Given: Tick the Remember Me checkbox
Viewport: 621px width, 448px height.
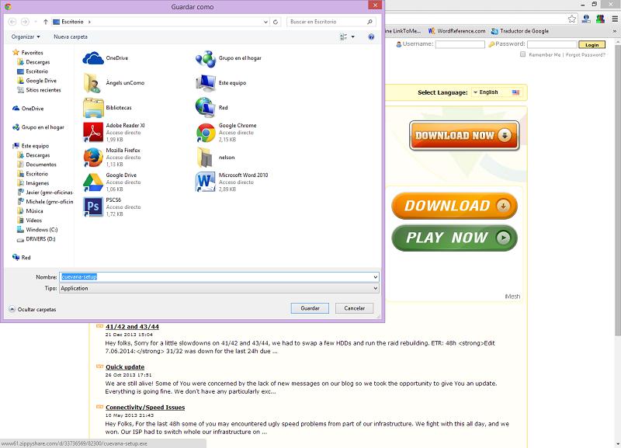Looking at the screenshot, I should (x=523, y=54).
